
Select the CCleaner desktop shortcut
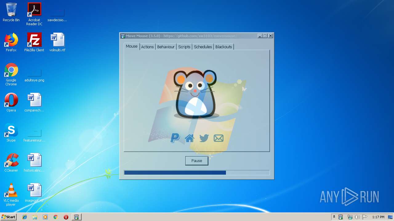pos(11,163)
